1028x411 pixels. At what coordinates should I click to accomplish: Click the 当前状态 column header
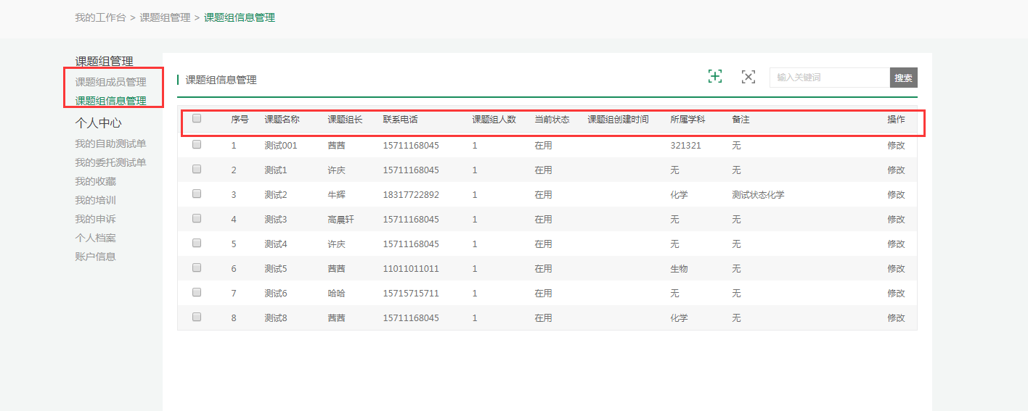coord(552,120)
